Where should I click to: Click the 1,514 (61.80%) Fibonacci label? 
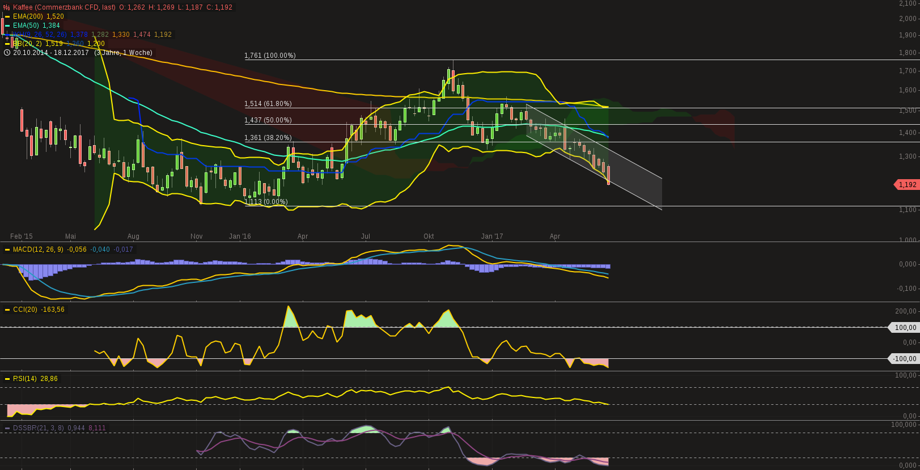click(x=268, y=104)
